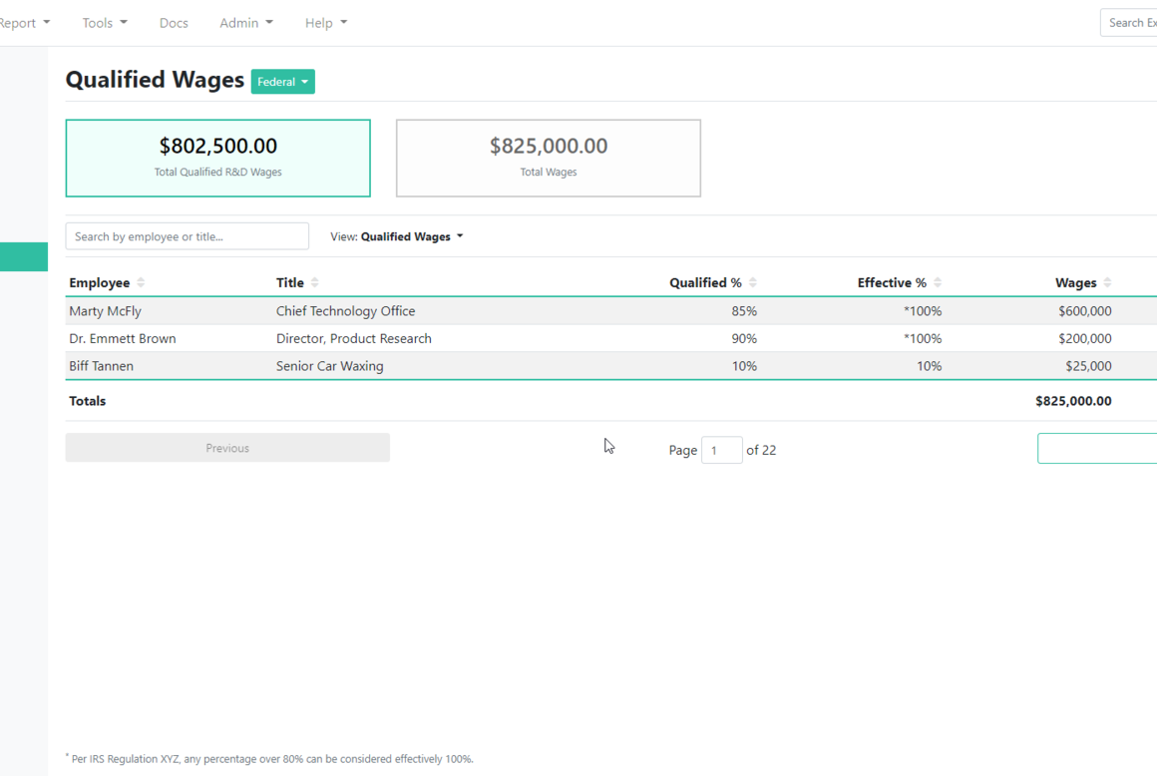This screenshot has height=776, width=1157.
Task: Sort by Effective % sort icon
Action: [x=938, y=282]
